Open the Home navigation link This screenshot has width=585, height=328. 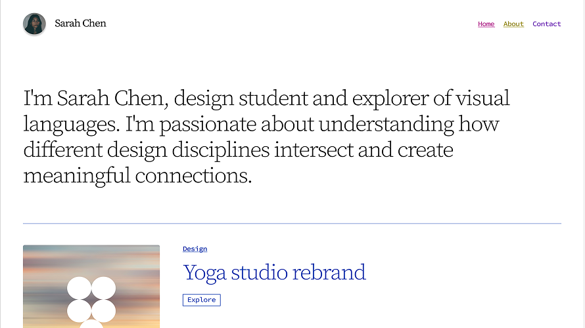coord(486,24)
